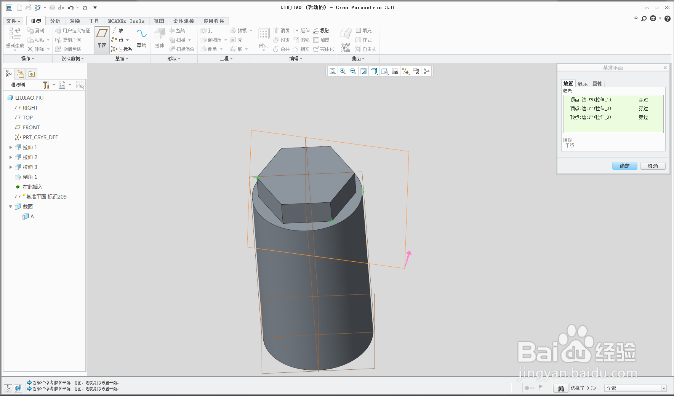Viewport: 674px width, 396px height.
Task: Toggle the navigator panel icon in status bar
Action: coord(8,388)
